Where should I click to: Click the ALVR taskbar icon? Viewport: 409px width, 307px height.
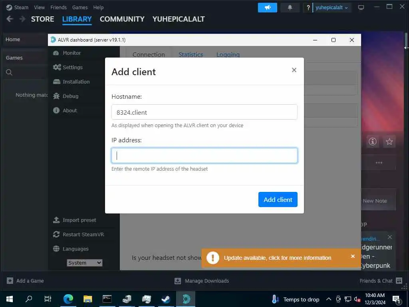coord(185,299)
